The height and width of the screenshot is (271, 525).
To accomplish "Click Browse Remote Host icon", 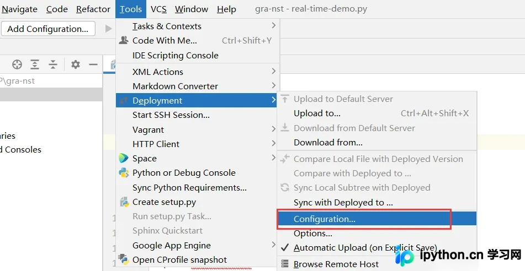I will point(285,264).
